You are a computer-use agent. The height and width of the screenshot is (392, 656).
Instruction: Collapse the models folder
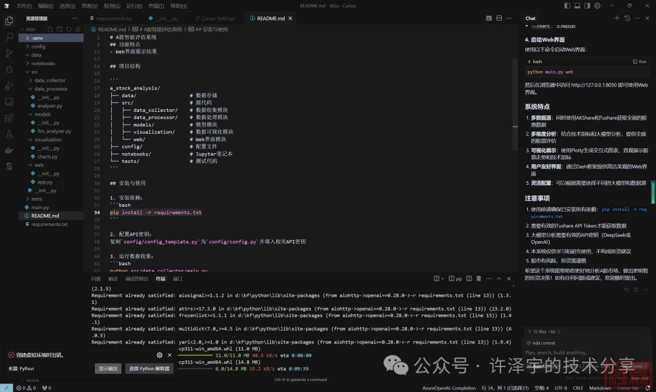(x=51, y=114)
